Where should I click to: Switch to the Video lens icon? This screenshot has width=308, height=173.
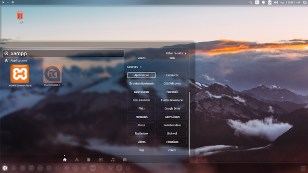click(x=101, y=160)
